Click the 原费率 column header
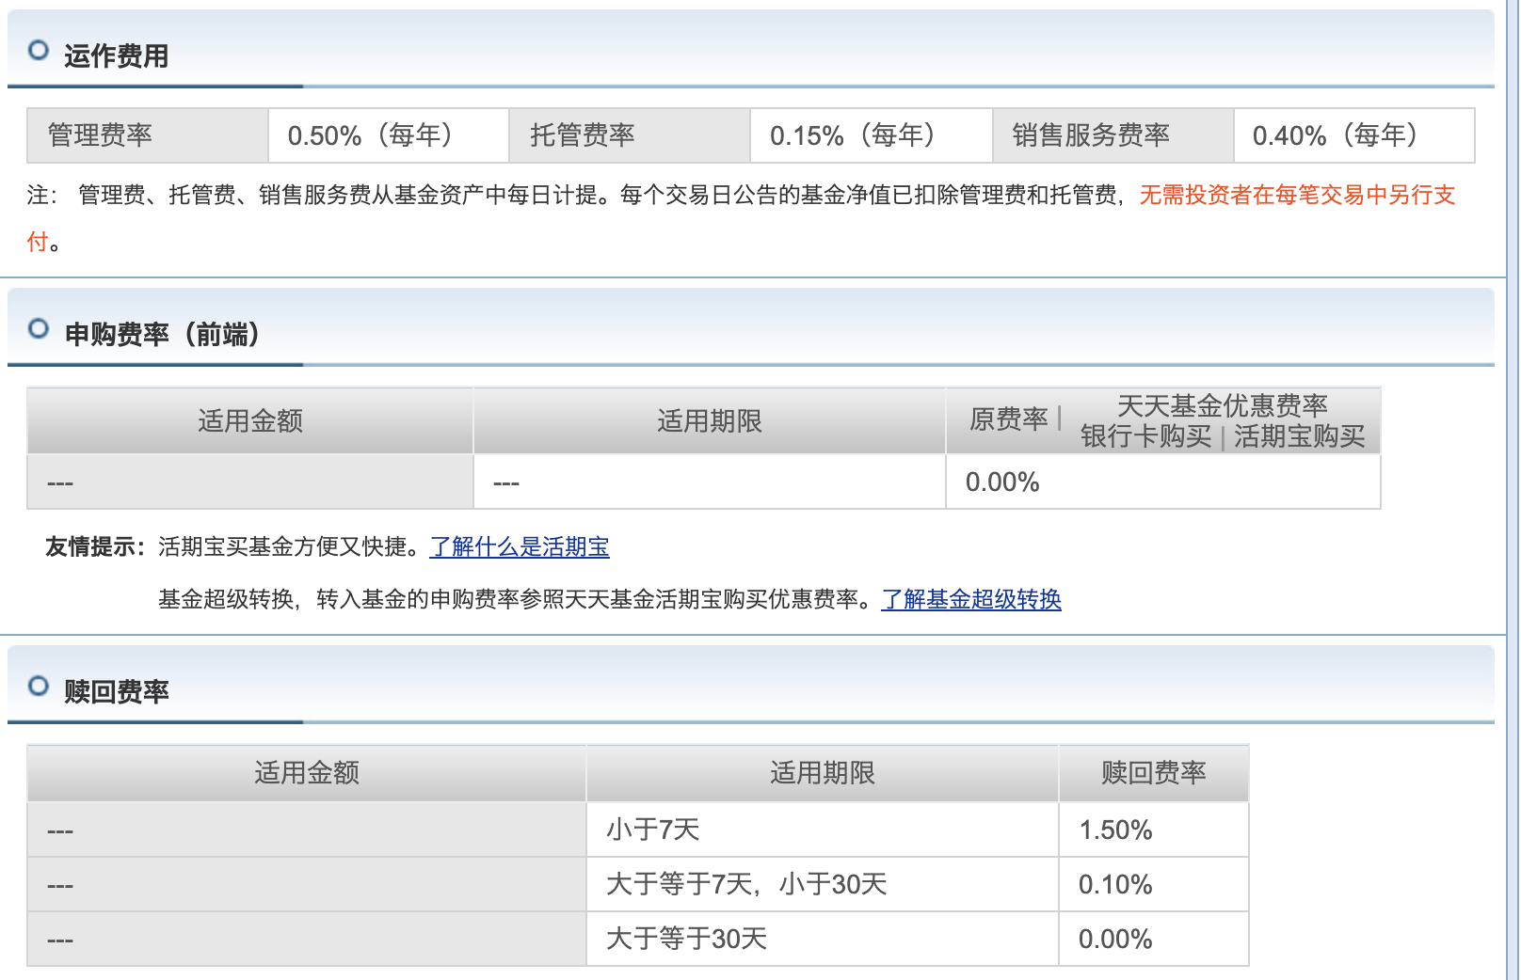The image size is (1521, 980). (x=1008, y=419)
